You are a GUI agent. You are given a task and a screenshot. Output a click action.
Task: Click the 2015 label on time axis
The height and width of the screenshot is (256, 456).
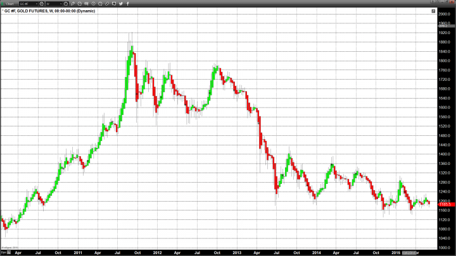(395, 253)
